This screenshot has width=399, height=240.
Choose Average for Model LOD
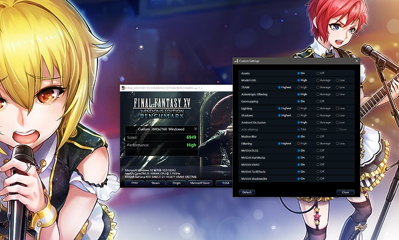tap(324, 80)
